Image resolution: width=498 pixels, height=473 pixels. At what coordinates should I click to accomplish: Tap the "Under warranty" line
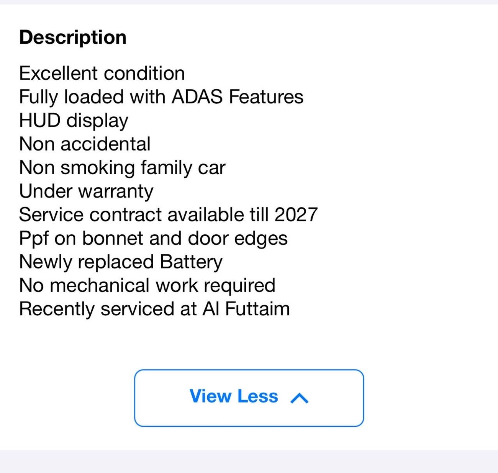click(86, 191)
